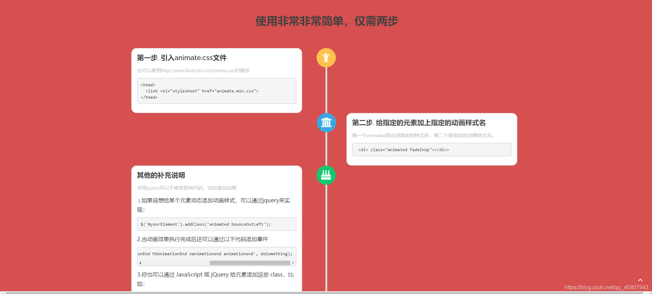Screen dimensions: 652x294
Task: Click subtitle 采用jquery可以不修改现有代码
Action: tap(187, 188)
